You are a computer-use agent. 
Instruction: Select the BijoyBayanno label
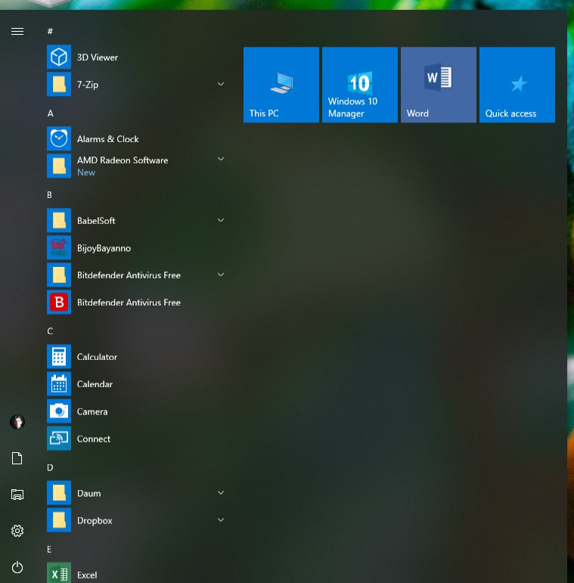(104, 248)
